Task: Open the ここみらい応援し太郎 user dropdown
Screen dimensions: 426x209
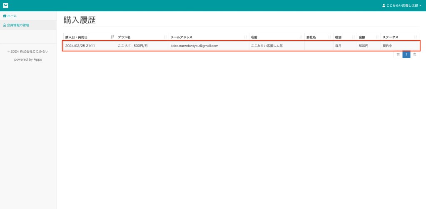Action: pos(401,5)
